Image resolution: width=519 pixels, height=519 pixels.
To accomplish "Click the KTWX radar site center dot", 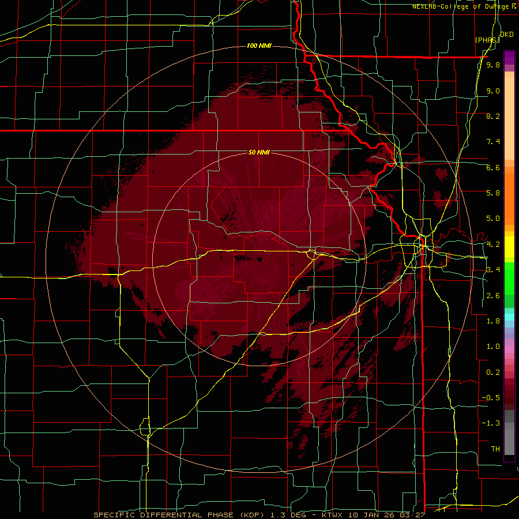I will coord(259,259).
